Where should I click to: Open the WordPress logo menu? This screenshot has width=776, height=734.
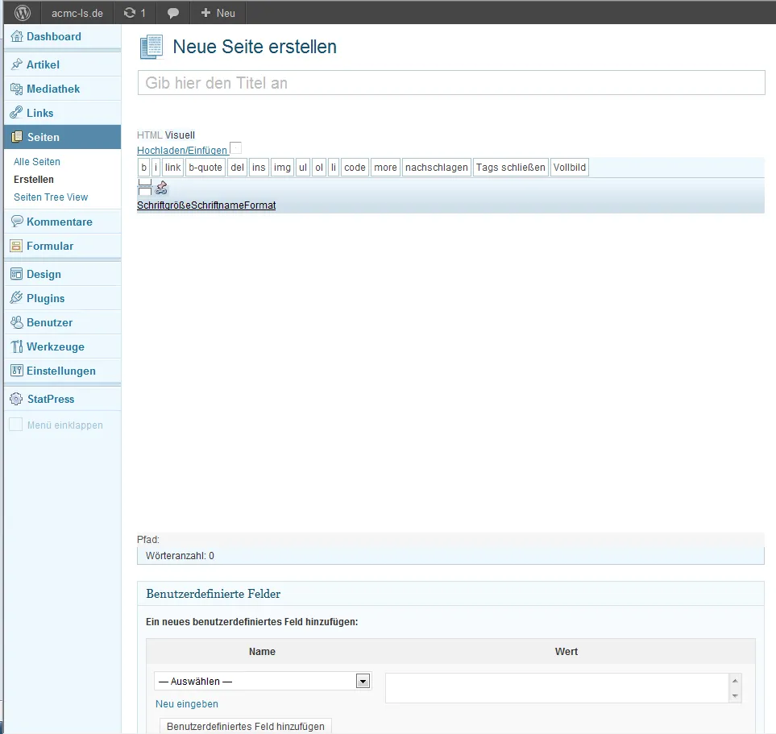[23, 13]
